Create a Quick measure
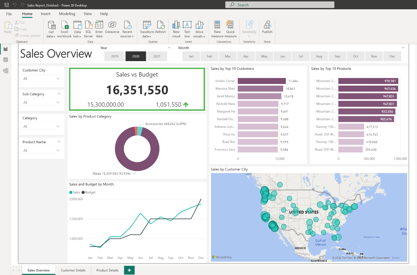The width and height of the screenshot is (417, 275). [x=230, y=29]
